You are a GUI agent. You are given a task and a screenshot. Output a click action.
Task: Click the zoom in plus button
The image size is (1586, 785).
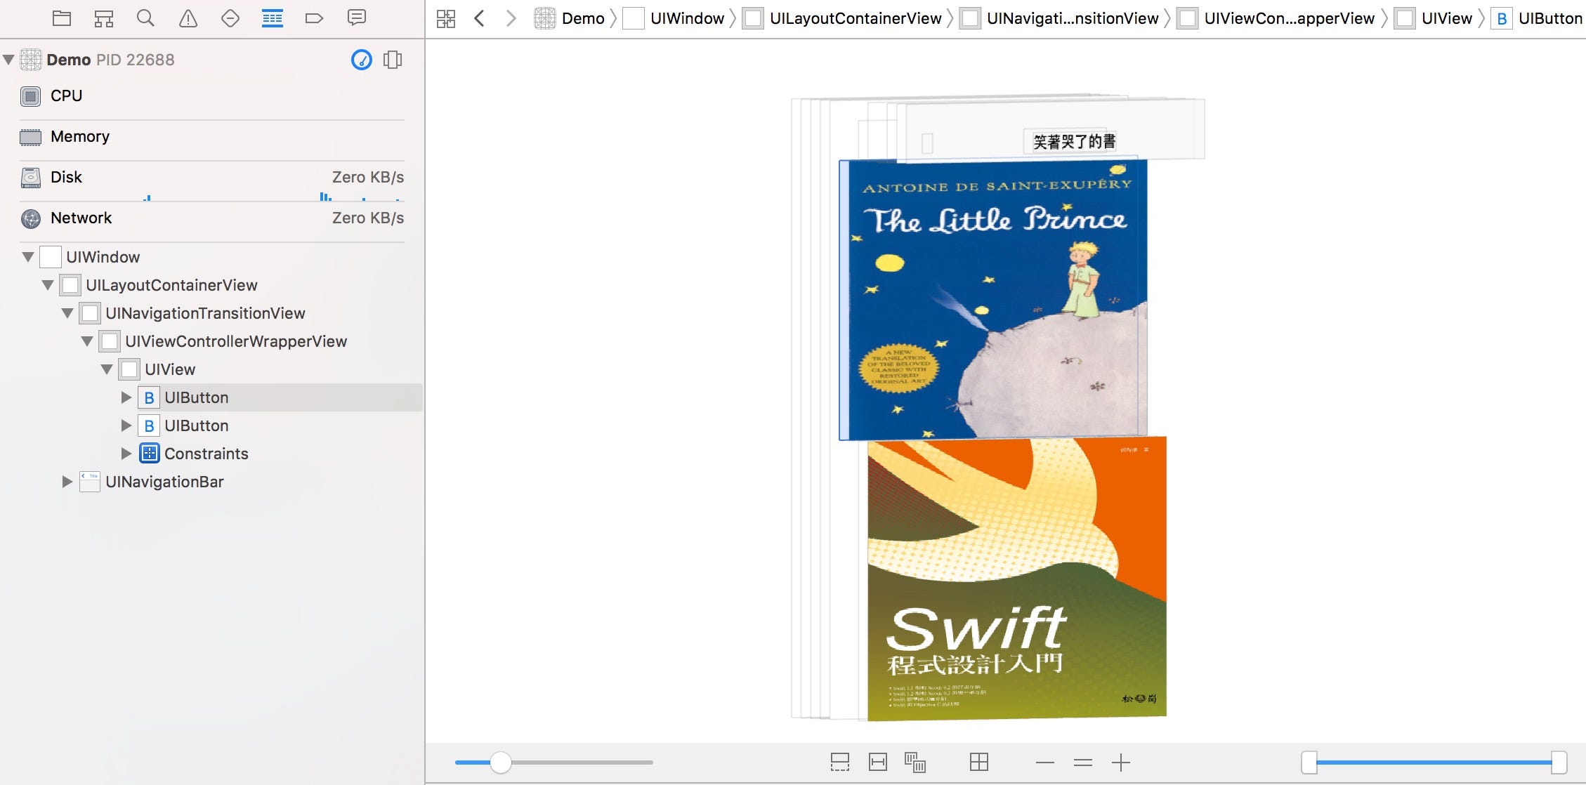pos(1121,761)
